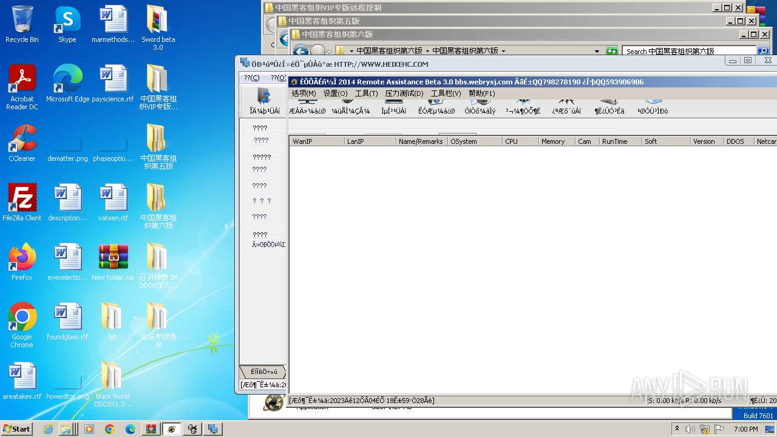Open the 论坛专版免杀 desktop folder

158,325
